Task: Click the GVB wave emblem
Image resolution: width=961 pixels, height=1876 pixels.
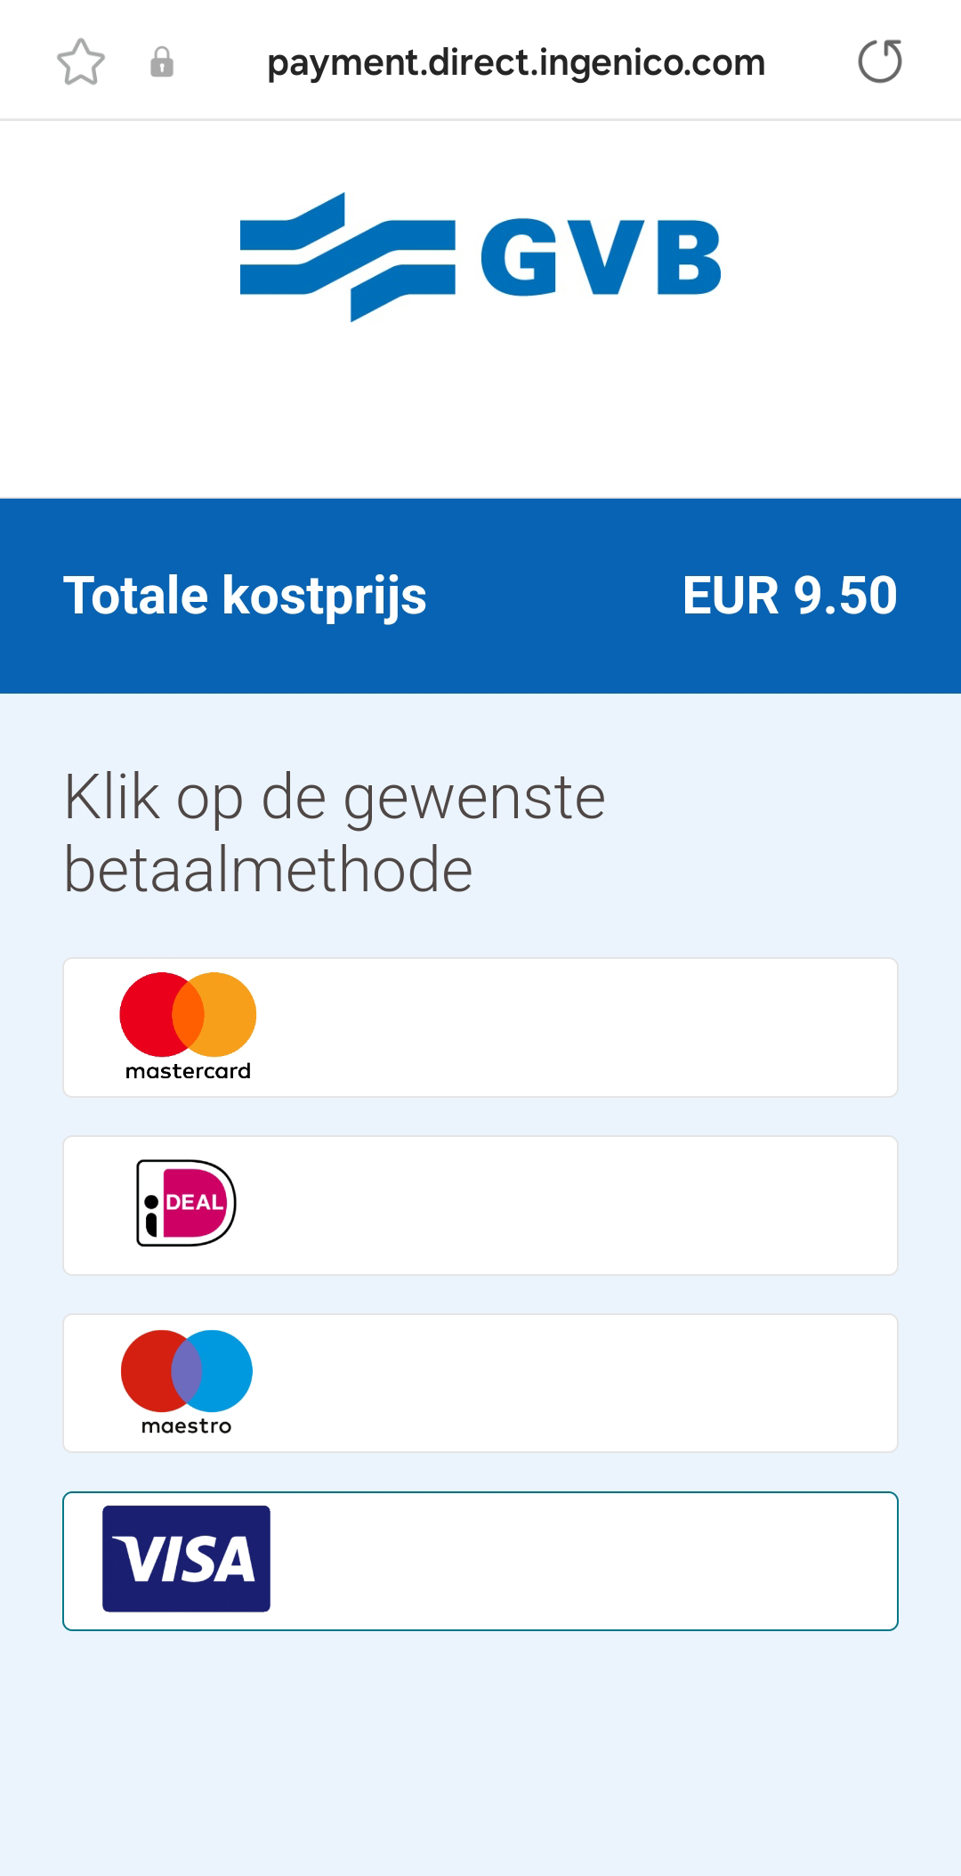Action: point(347,257)
